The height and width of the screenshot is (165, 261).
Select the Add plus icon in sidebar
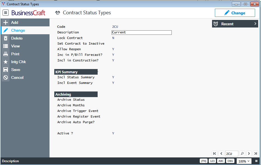point(6,22)
